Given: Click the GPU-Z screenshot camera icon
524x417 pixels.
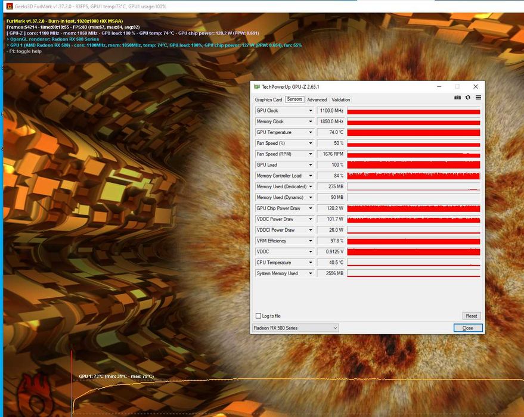Looking at the screenshot, I should [457, 98].
